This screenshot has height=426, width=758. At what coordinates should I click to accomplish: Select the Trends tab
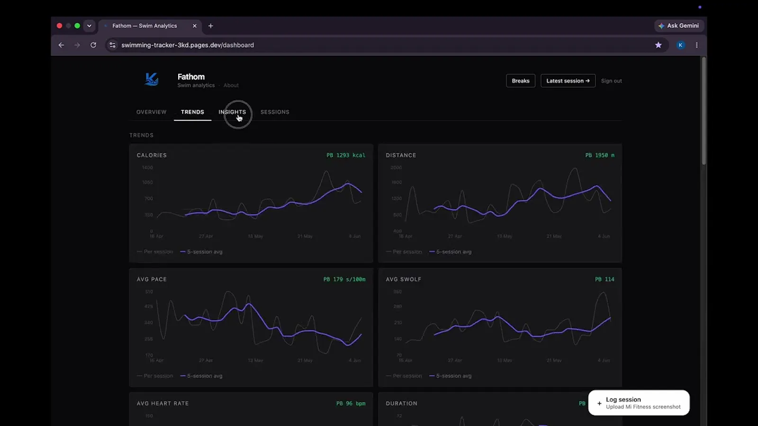192,112
